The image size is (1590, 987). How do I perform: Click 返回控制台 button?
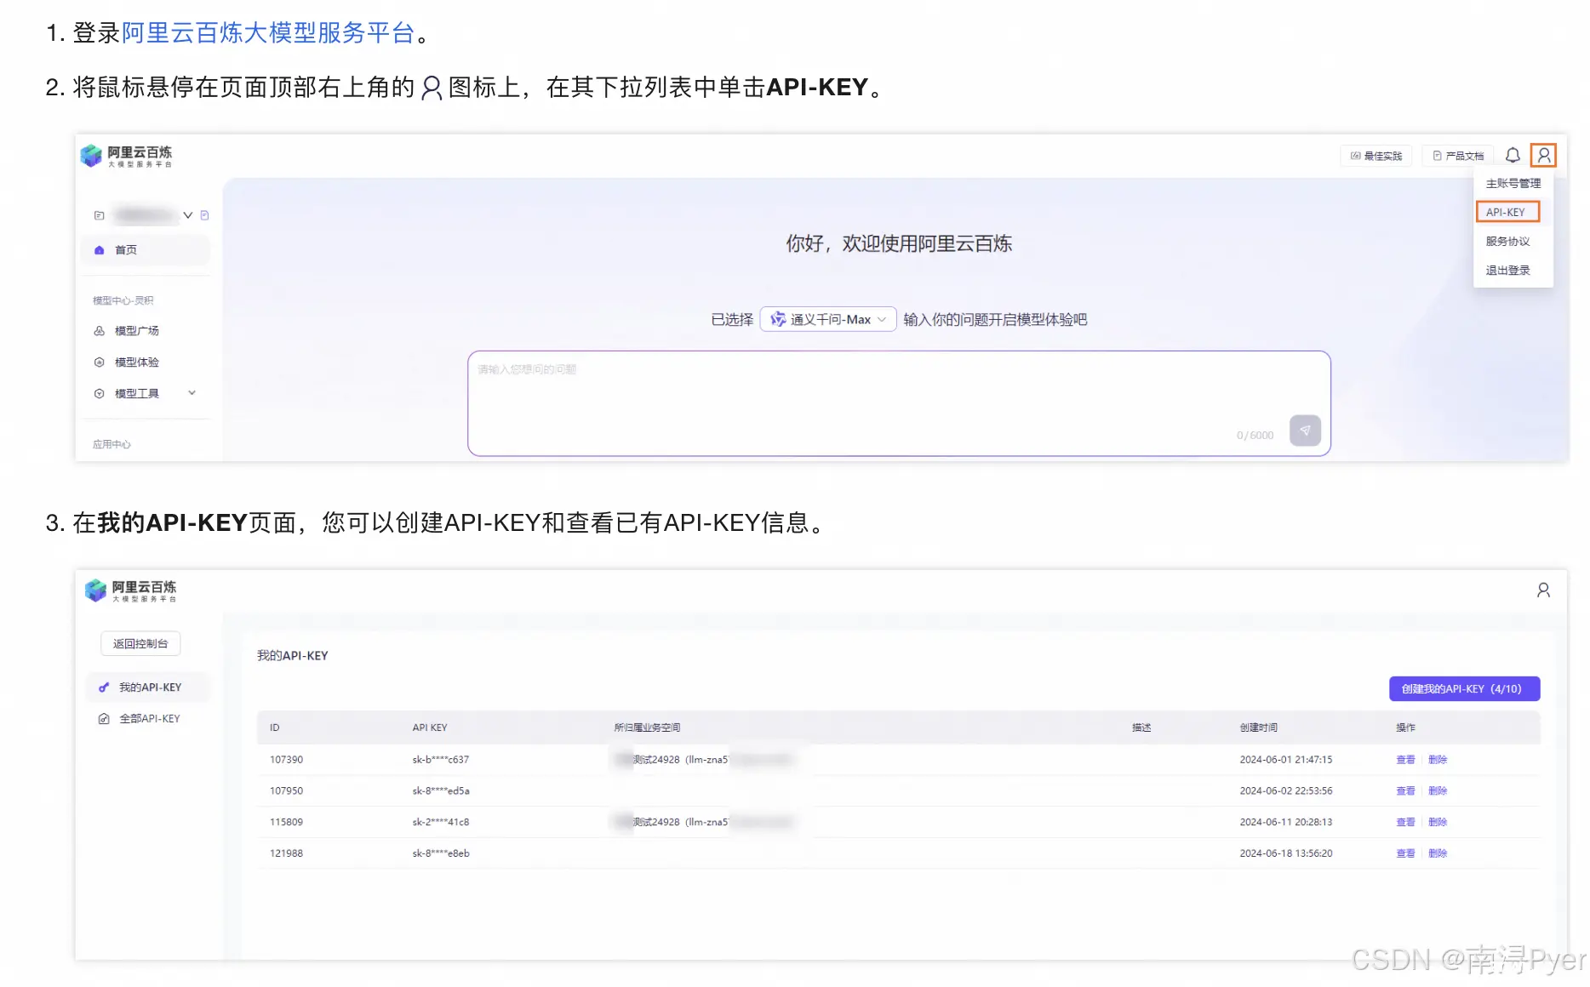[x=140, y=643]
